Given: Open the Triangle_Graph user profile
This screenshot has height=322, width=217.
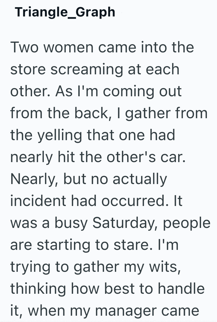Looking at the screenshot, I should point(65,12).
